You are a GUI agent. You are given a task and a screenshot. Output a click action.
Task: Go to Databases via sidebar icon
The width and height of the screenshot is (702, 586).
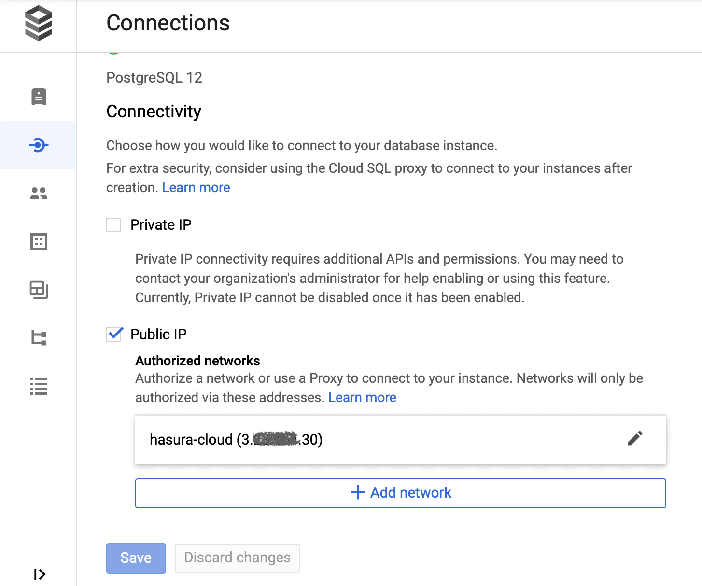coord(39,241)
